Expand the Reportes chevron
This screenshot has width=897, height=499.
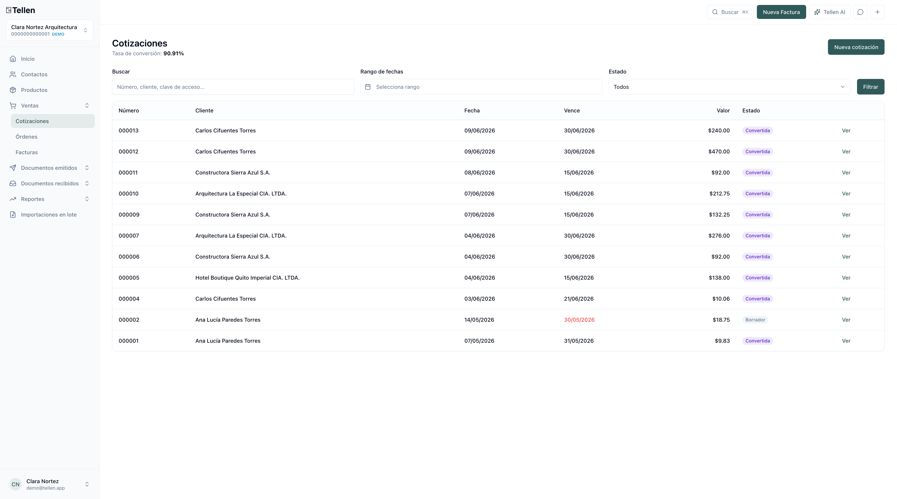coord(87,199)
